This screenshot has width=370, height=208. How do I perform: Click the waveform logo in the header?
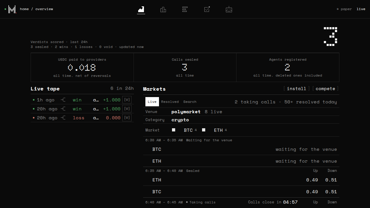coord(12,9)
